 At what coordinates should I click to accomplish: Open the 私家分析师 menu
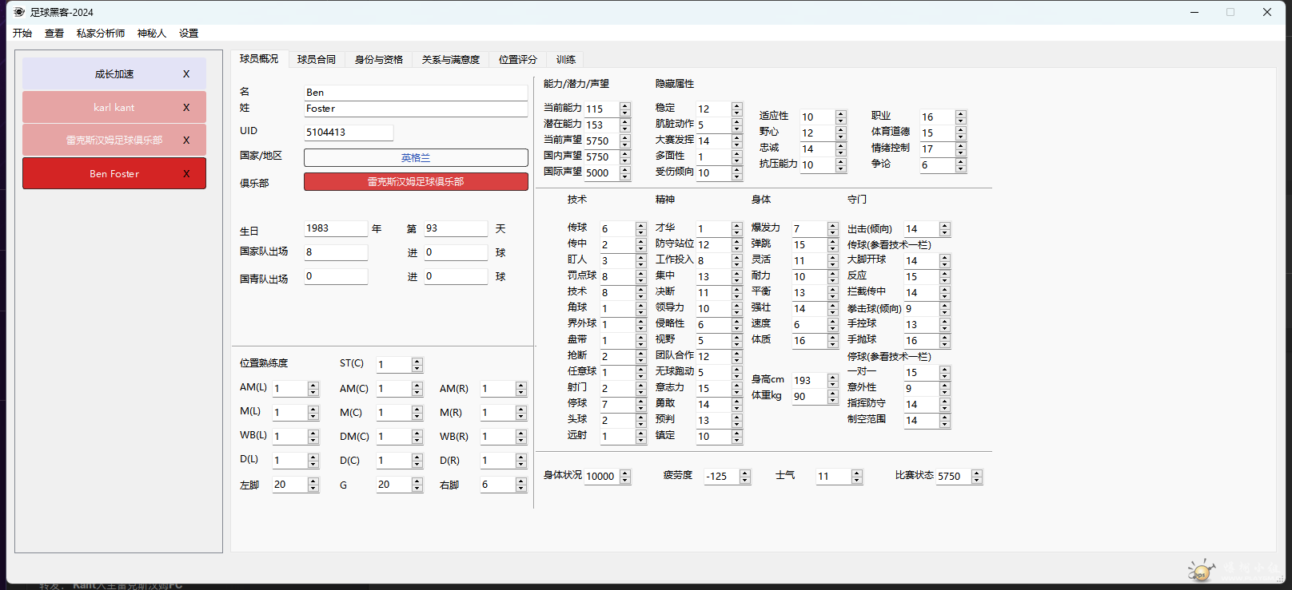point(101,34)
